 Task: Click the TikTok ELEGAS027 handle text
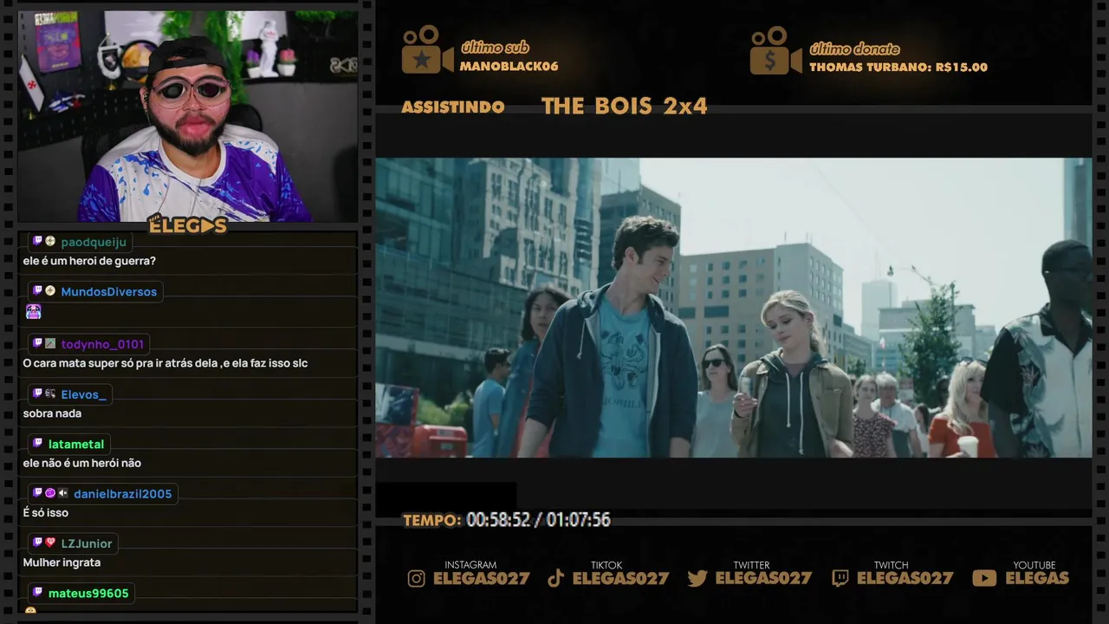click(x=621, y=579)
